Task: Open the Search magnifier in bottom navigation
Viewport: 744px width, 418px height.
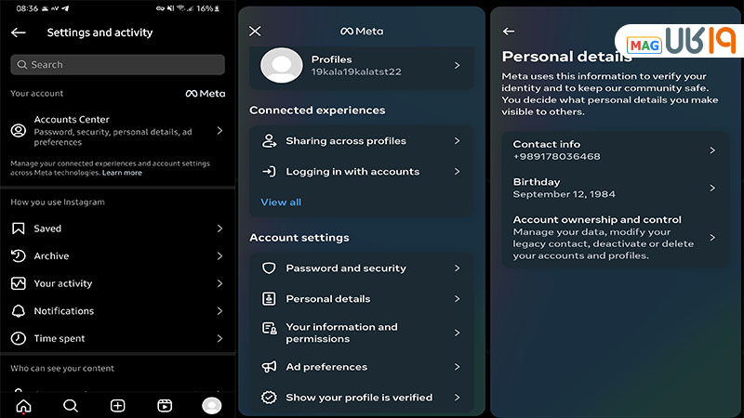Action: click(71, 405)
